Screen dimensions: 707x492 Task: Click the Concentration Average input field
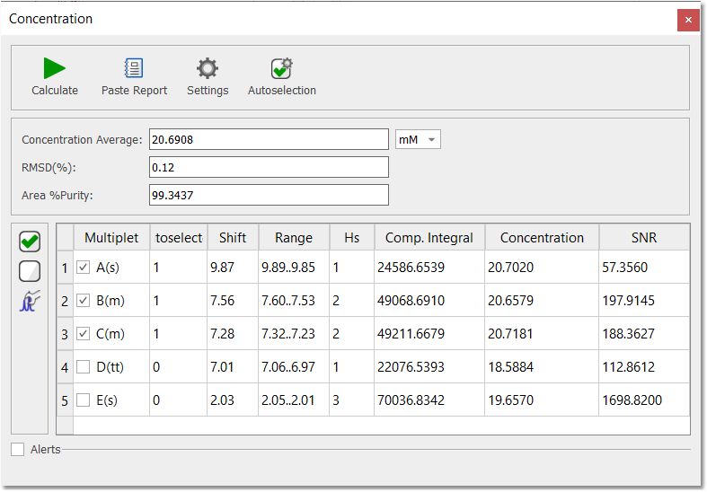[269, 140]
